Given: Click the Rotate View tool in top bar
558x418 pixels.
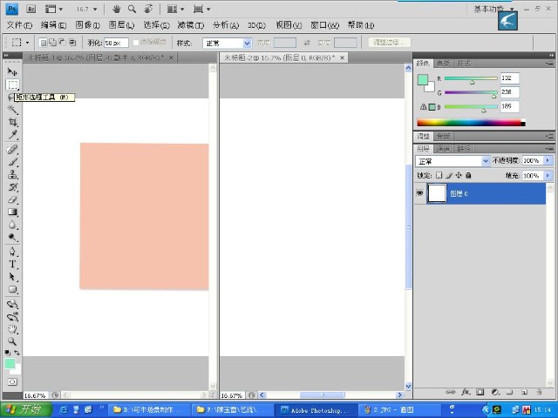Looking at the screenshot, I should point(148,9).
